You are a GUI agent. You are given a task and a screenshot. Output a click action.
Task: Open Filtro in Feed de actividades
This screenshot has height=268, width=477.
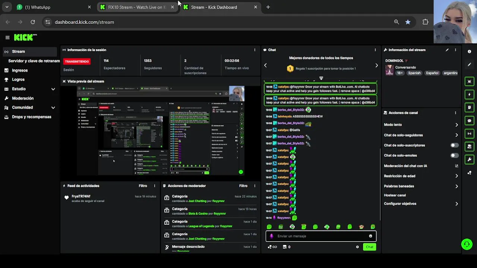[143, 186]
